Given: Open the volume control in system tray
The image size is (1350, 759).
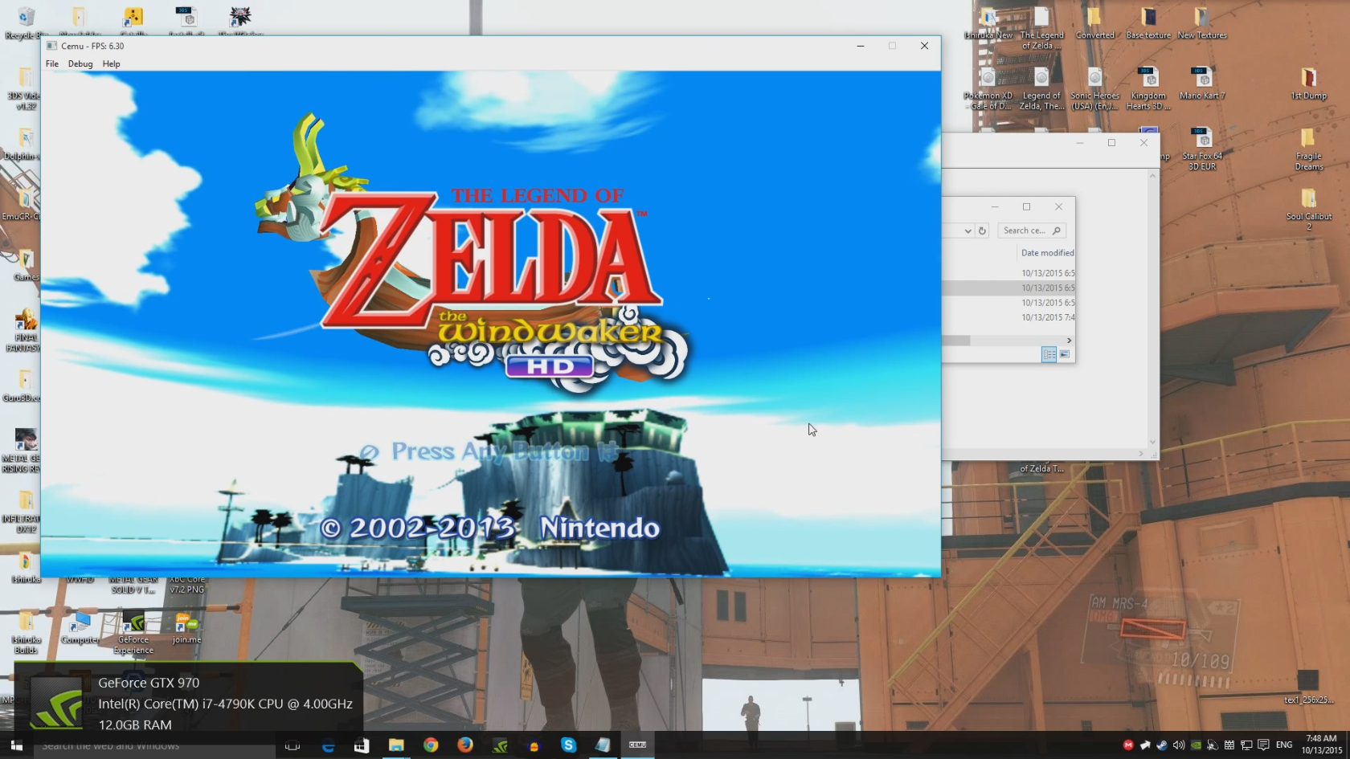Looking at the screenshot, I should tap(1179, 745).
